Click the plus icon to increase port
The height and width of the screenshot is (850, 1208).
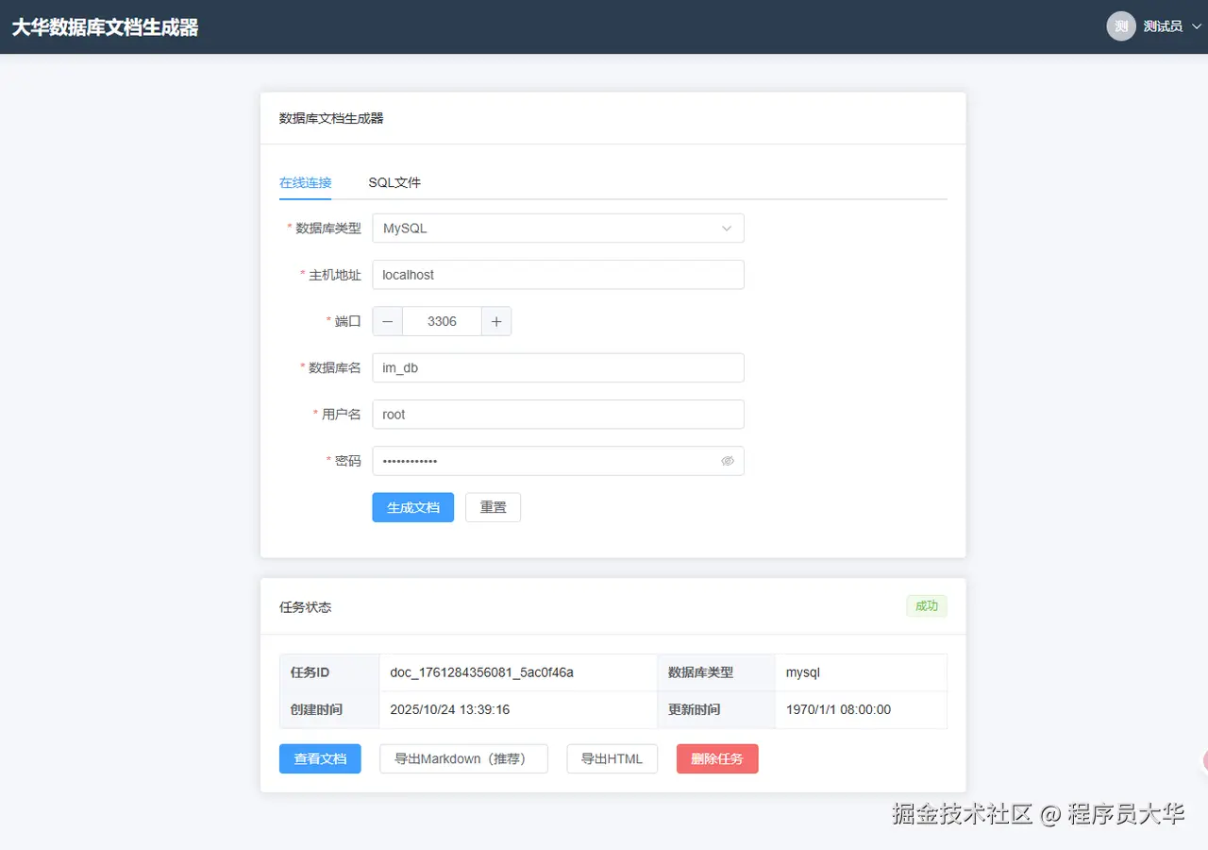(x=496, y=321)
